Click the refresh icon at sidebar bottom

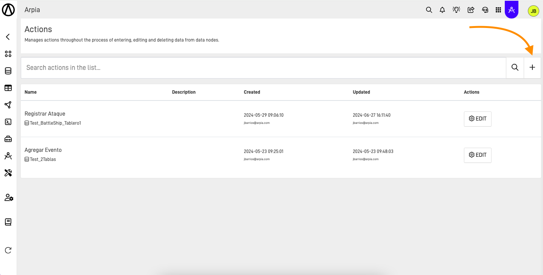(x=8, y=250)
